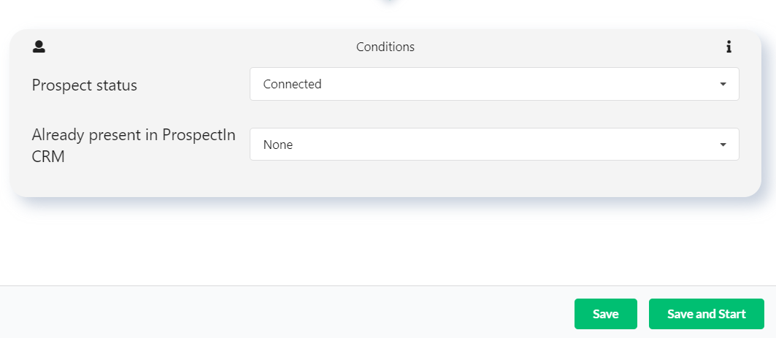The image size is (776, 338).
Task: Click gray area between the two dropdowns
Action: click(x=494, y=115)
